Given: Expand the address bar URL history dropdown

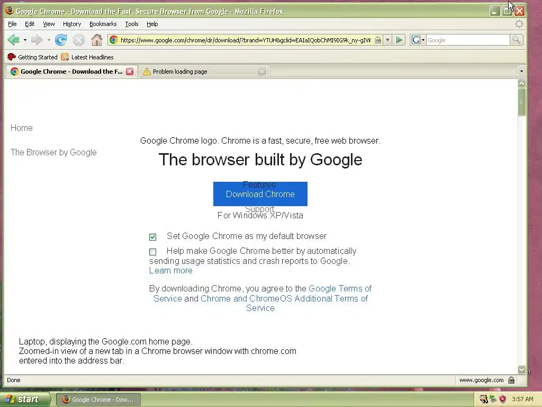Looking at the screenshot, I should coord(387,40).
